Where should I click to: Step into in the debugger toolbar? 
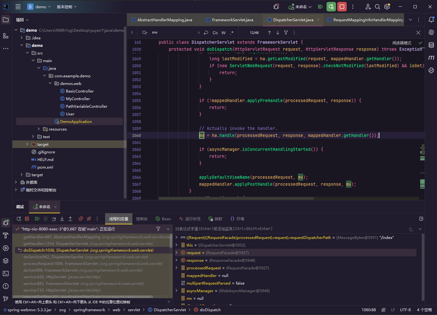62,219
